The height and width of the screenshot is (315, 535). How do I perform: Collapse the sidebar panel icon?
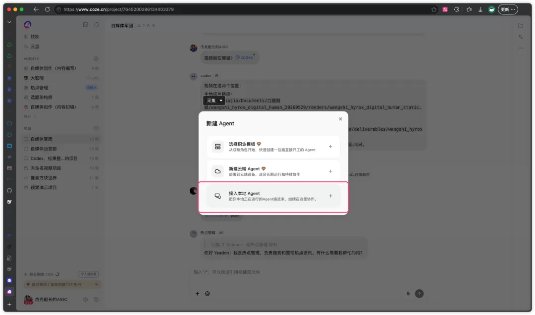[x=85, y=25]
